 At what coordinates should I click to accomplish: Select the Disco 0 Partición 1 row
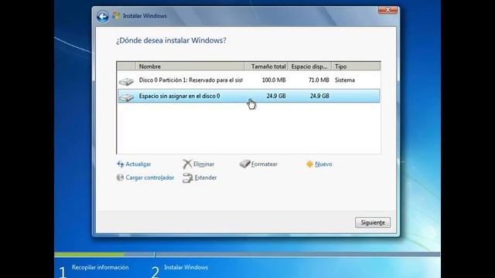click(249, 80)
